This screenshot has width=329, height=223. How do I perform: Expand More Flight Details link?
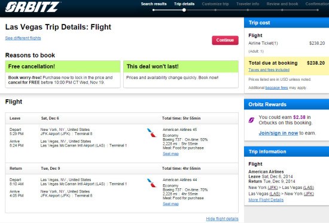266,200
